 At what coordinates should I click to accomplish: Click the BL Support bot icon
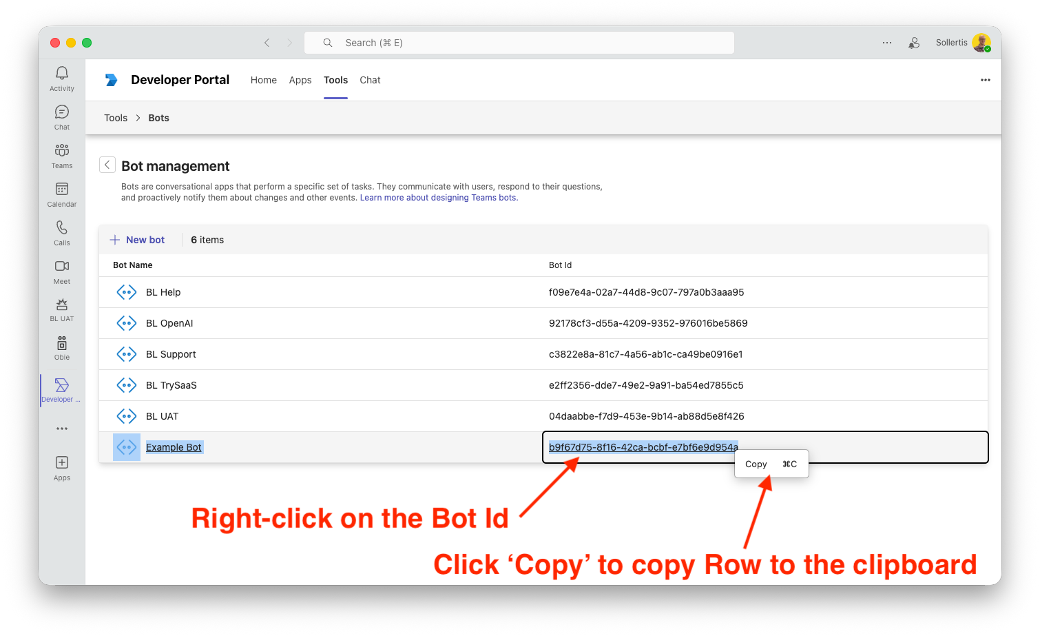coord(127,354)
